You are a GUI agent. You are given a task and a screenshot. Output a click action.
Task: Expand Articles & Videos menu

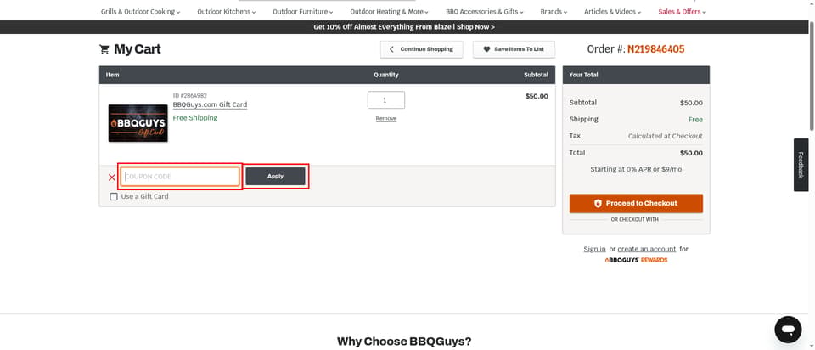coord(612,11)
